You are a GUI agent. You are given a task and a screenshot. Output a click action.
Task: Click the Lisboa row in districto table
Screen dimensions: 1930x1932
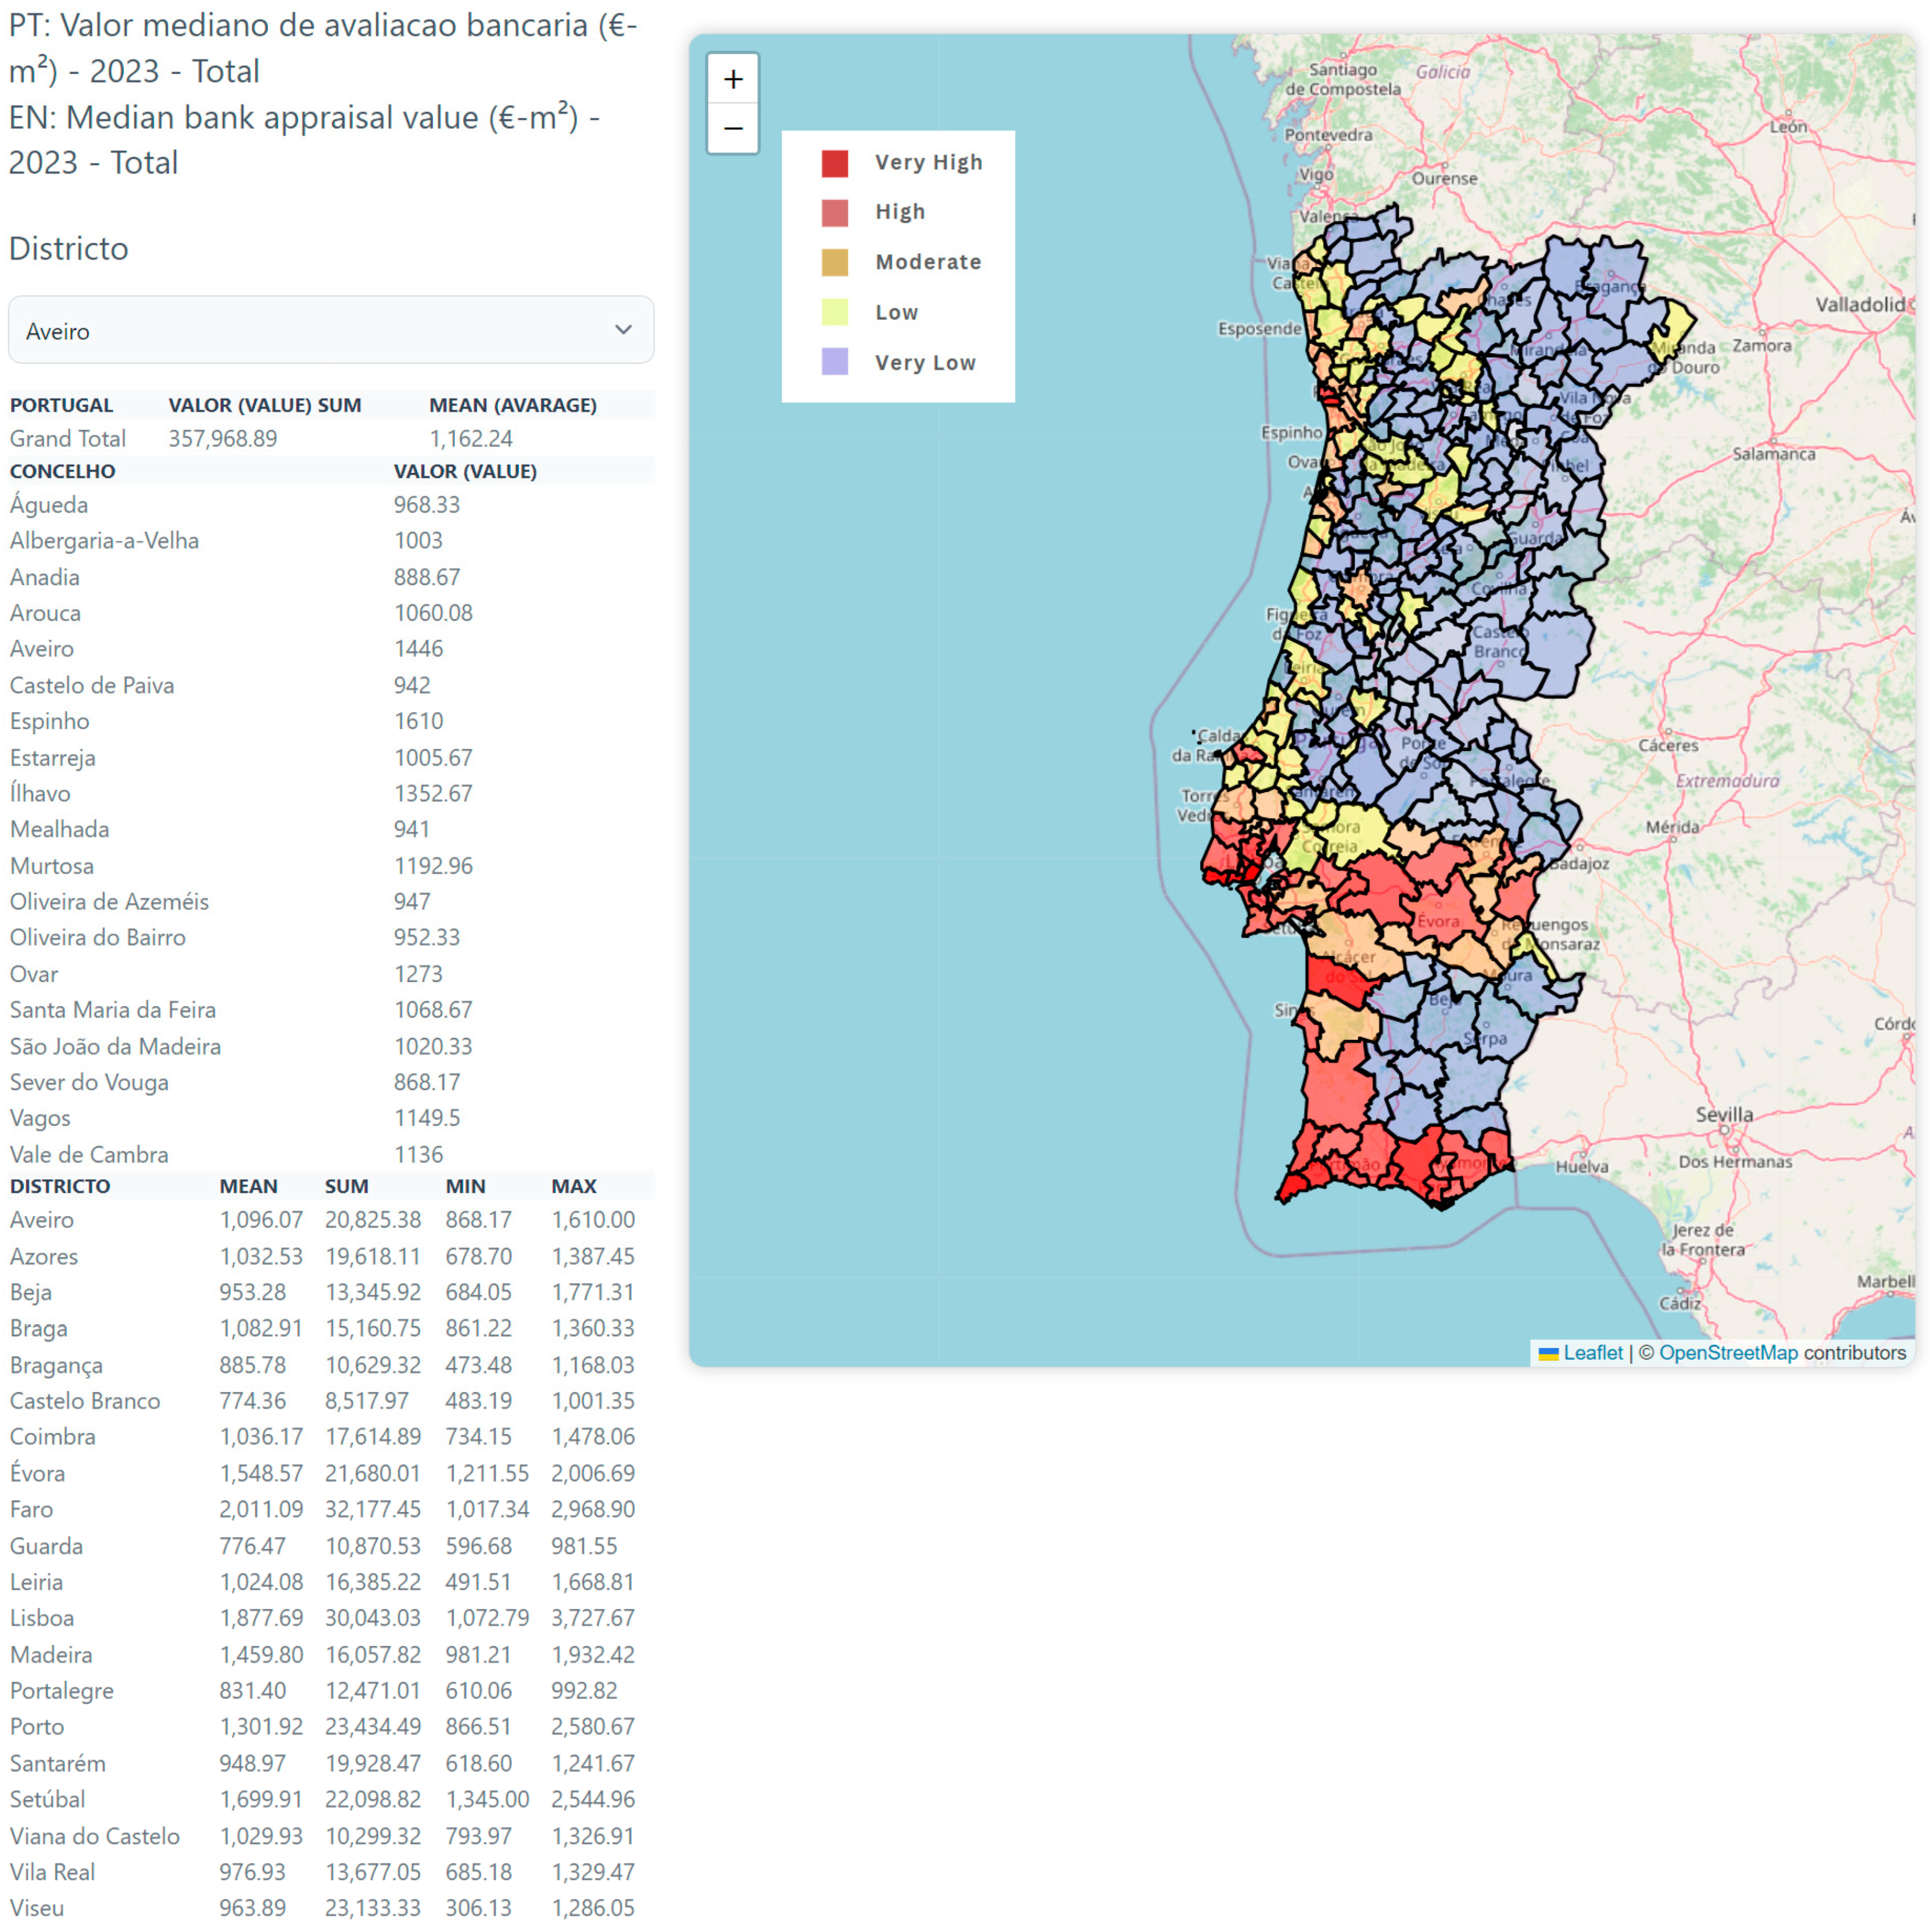(42, 1618)
